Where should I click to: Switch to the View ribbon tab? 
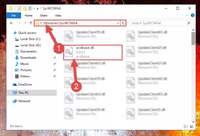58,16
